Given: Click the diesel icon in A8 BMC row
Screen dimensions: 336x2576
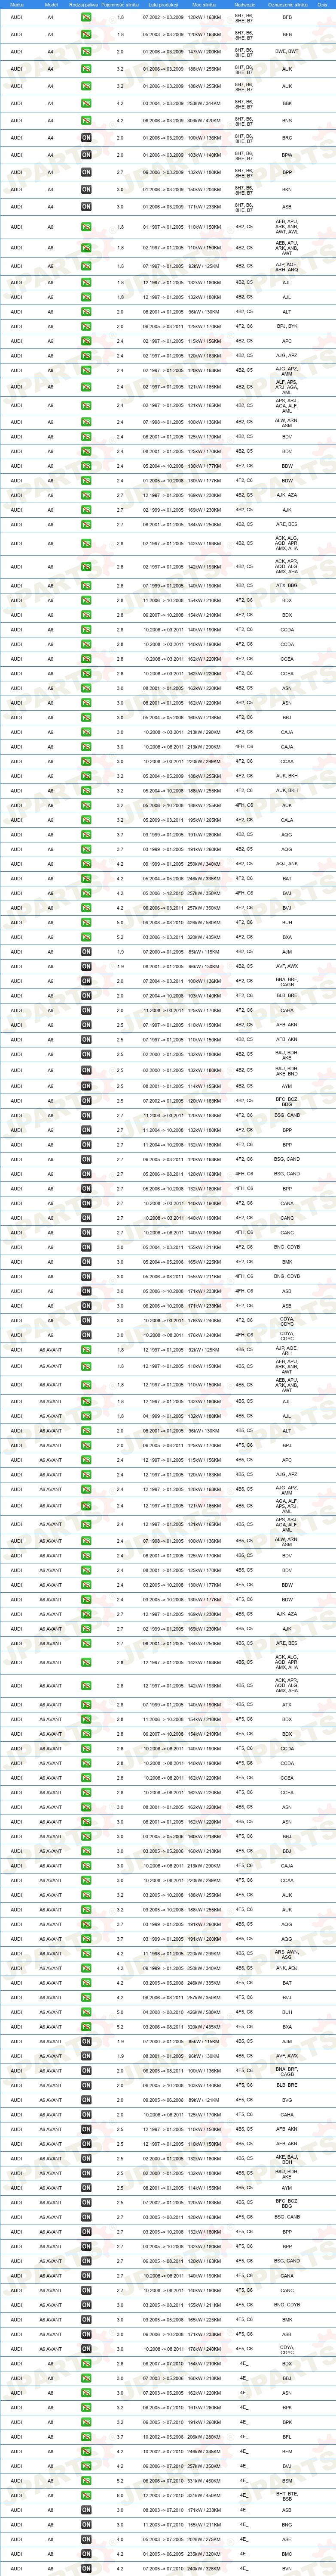Looking at the screenshot, I should pyautogui.click(x=87, y=2555).
